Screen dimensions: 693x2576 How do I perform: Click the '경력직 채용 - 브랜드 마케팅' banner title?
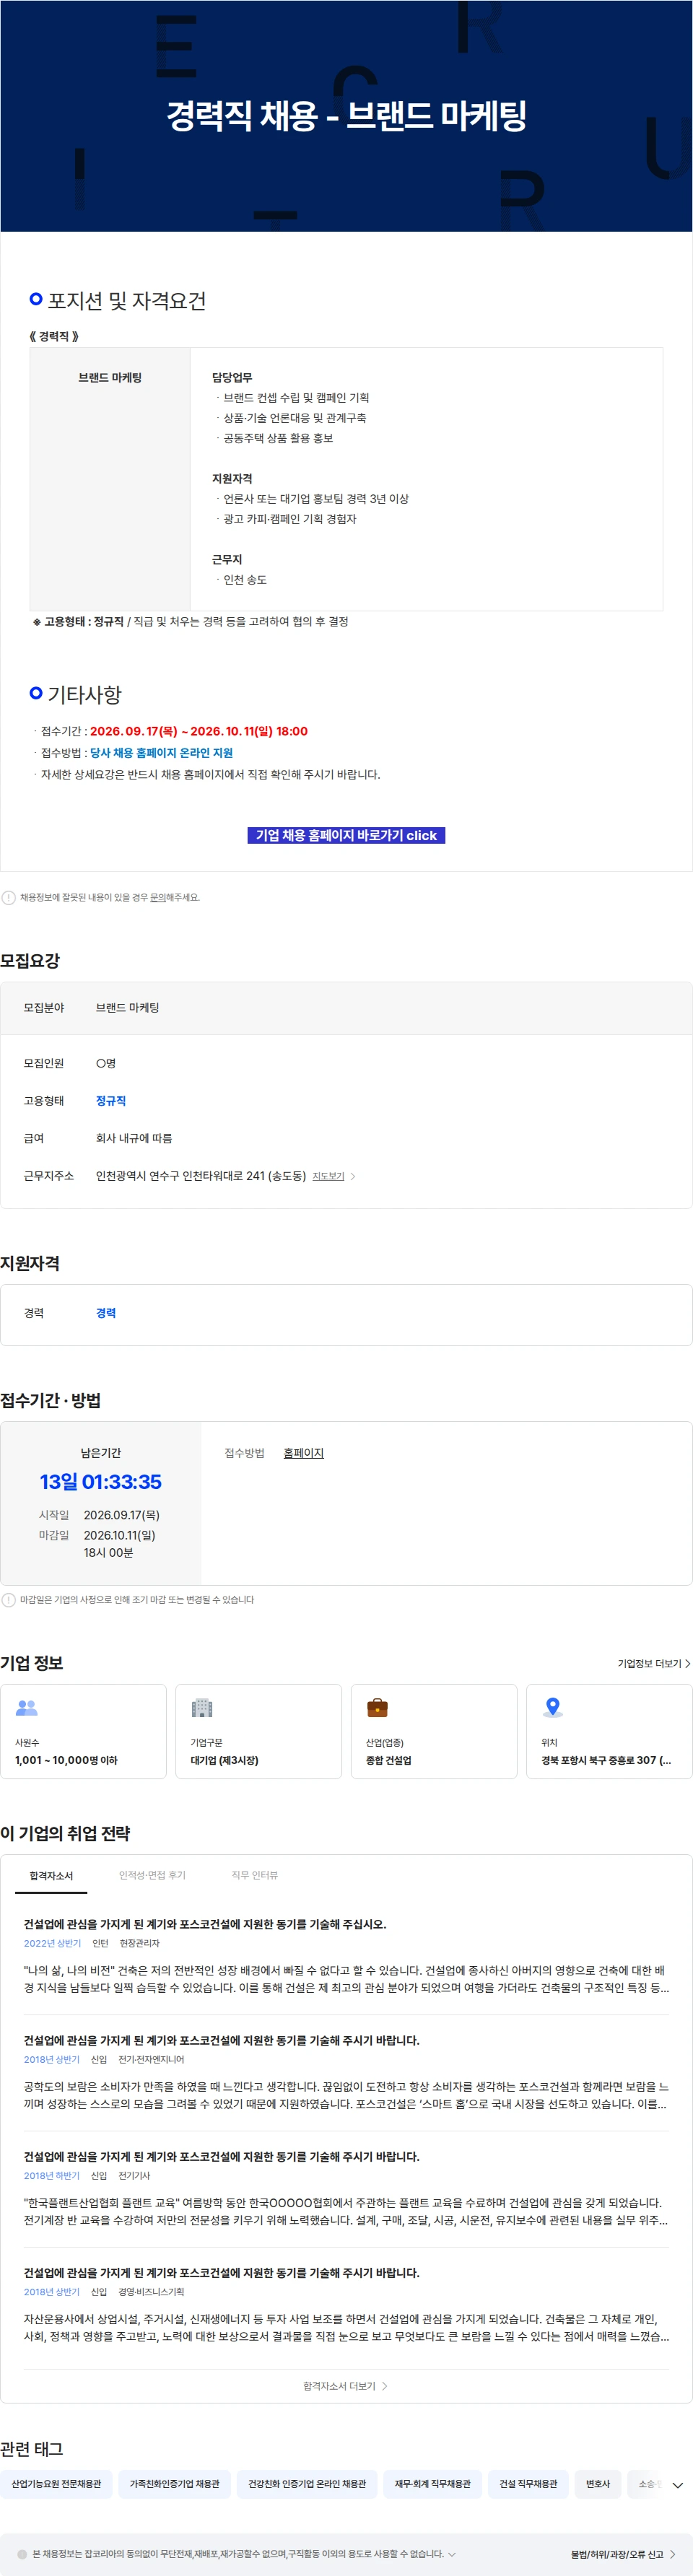[x=346, y=116]
